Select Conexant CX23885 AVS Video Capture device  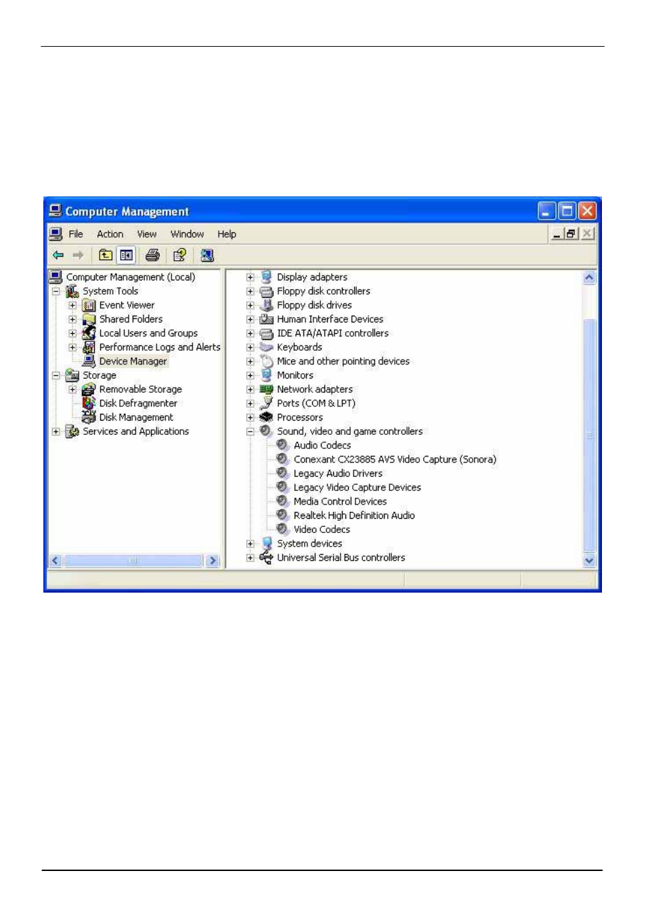(x=394, y=459)
